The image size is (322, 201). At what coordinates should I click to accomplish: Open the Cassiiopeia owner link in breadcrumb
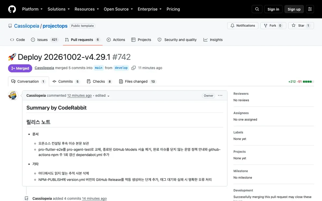coord(27,26)
